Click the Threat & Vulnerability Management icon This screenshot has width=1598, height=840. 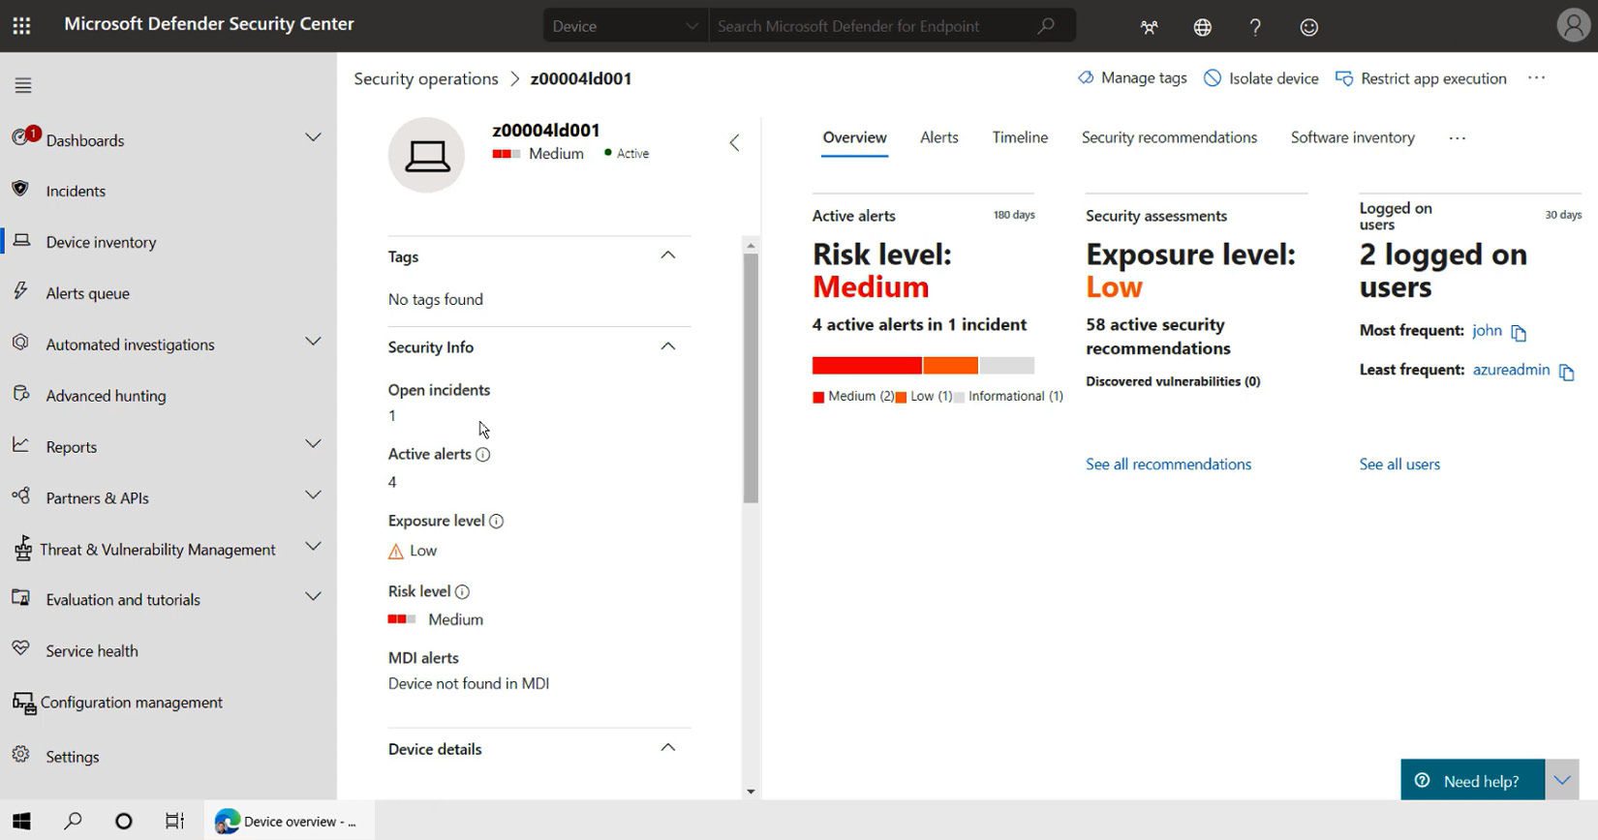pos(22,548)
